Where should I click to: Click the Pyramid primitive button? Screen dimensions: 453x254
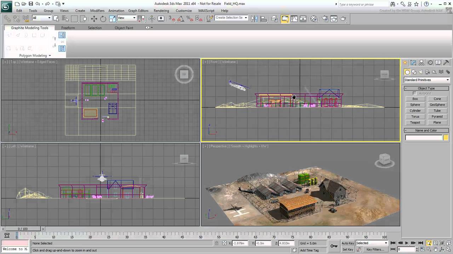[437, 117]
